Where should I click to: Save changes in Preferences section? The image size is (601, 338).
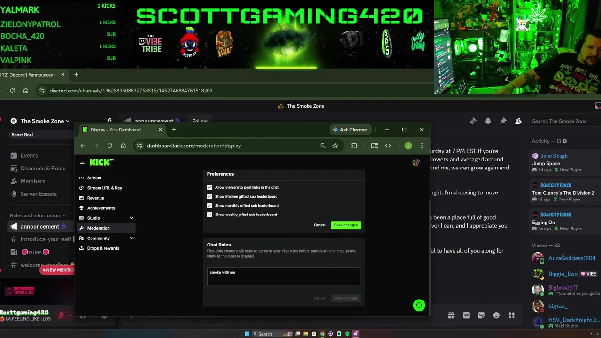[x=346, y=225]
